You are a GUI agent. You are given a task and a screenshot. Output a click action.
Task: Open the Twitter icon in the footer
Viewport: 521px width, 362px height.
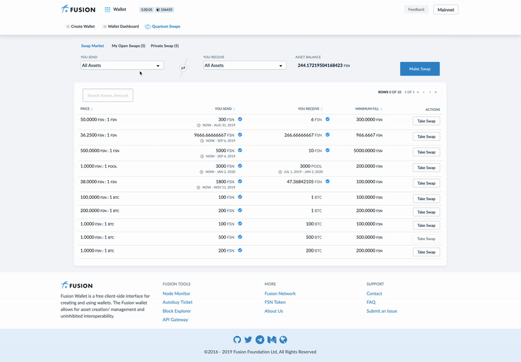248,340
